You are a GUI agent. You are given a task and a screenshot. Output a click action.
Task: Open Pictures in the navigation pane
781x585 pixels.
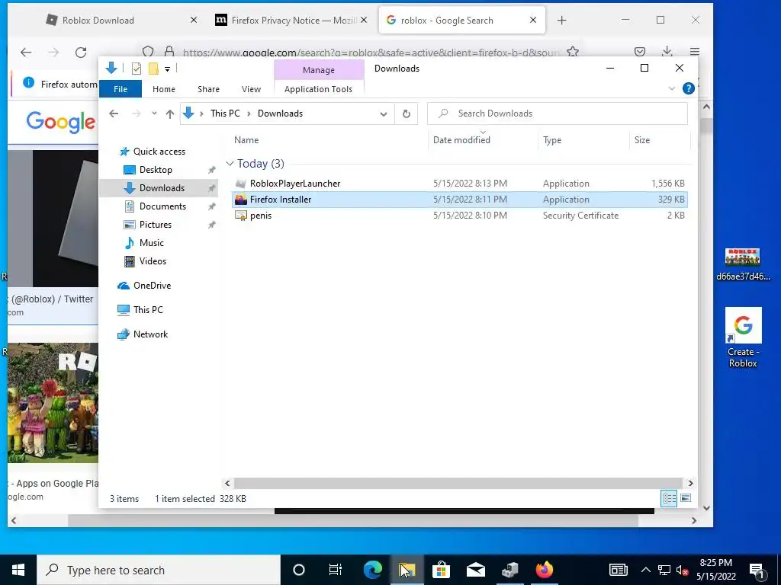coord(155,225)
